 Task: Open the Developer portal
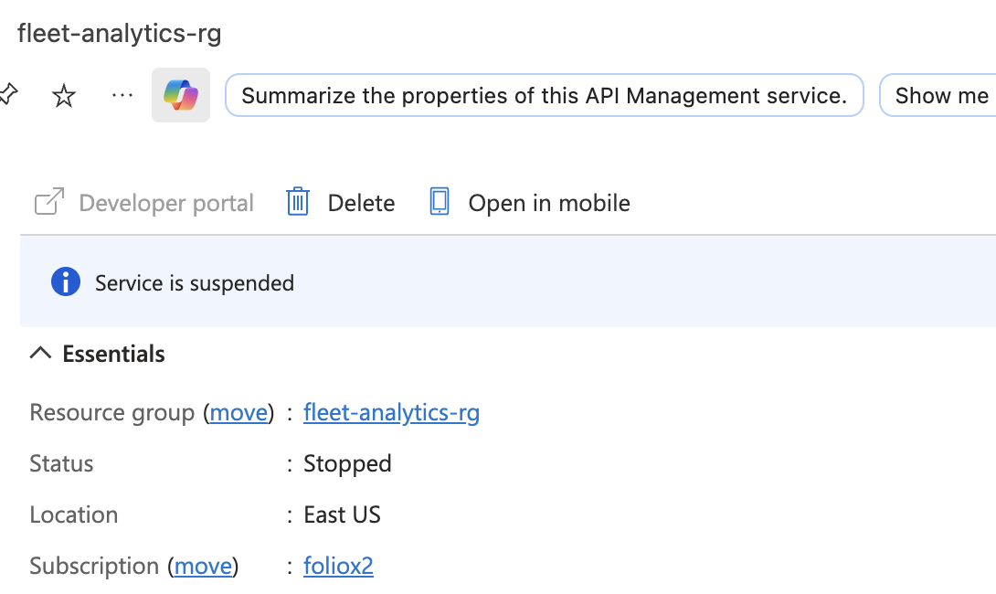pyautogui.click(x=144, y=203)
